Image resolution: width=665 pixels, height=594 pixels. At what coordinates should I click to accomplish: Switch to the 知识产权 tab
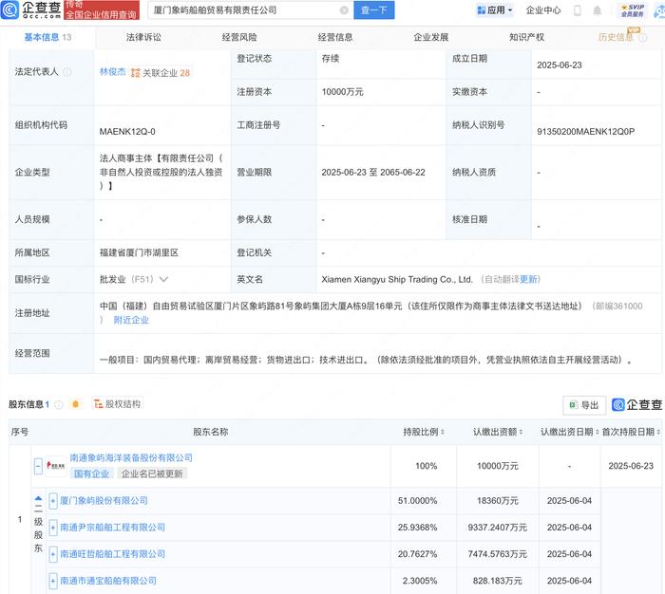tap(526, 37)
